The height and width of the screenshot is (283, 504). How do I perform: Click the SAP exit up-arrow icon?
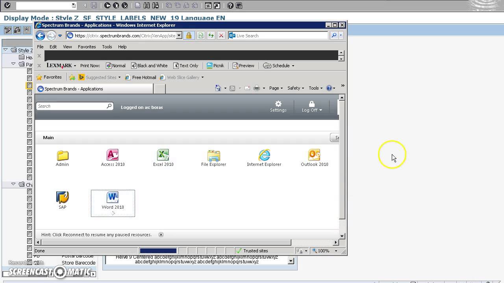[116, 6]
